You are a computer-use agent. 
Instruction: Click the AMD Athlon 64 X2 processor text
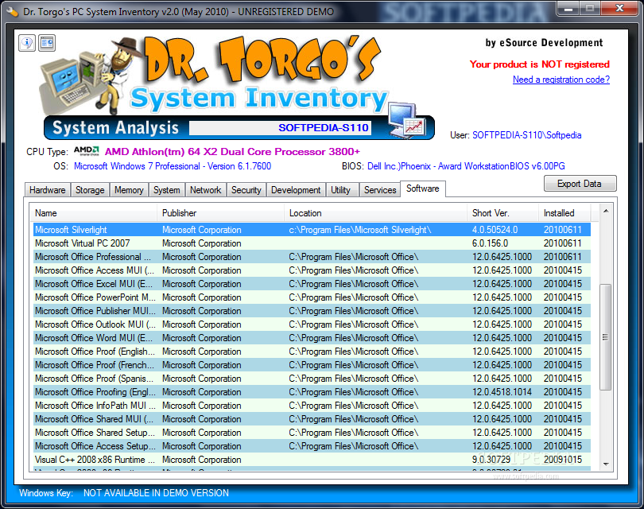[232, 152]
